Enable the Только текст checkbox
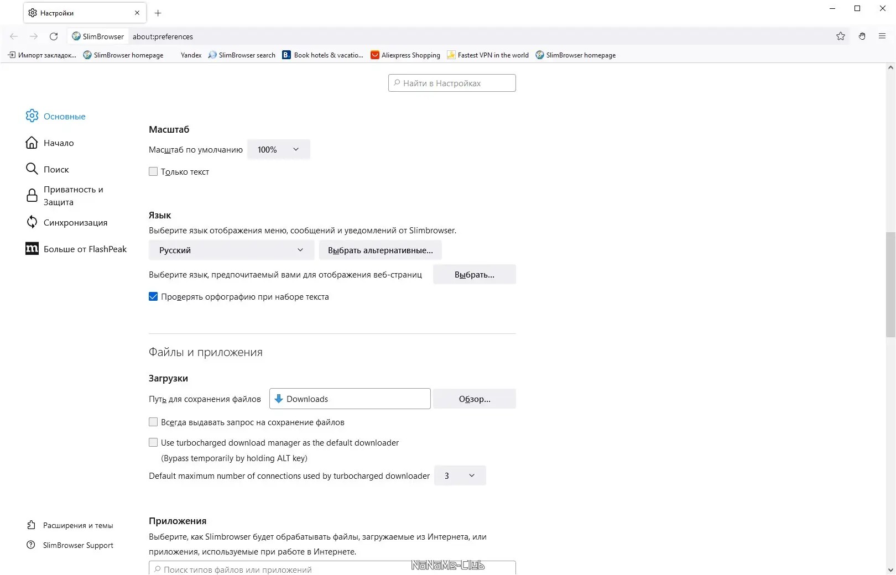The height and width of the screenshot is (575, 896). pos(153,172)
